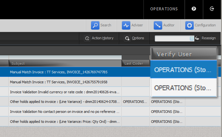Select the Invalid currency or rate code row

coord(64,92)
